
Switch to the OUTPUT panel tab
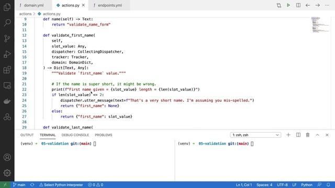click(27, 135)
